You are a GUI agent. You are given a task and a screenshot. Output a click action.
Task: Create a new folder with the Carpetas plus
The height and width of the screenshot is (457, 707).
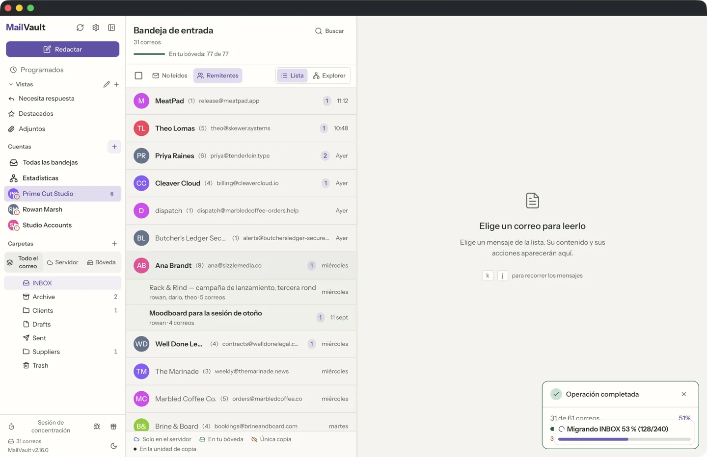(114, 244)
